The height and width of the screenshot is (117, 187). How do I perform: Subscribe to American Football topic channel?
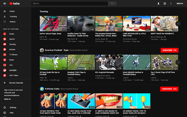click(x=169, y=50)
